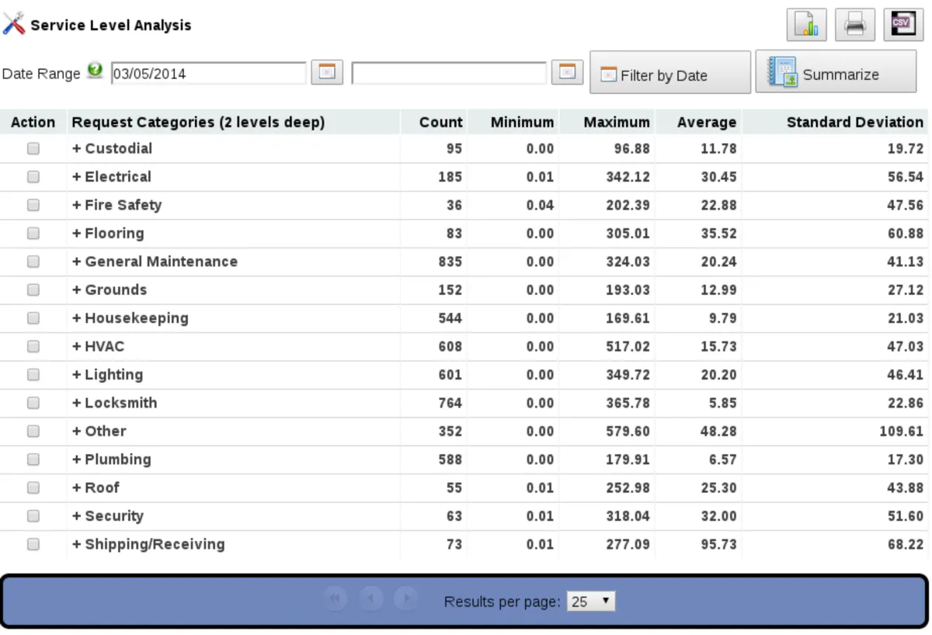Screen dimensions: 932x635
Task: Sort by the Standard Deviation column header
Action: pos(854,122)
